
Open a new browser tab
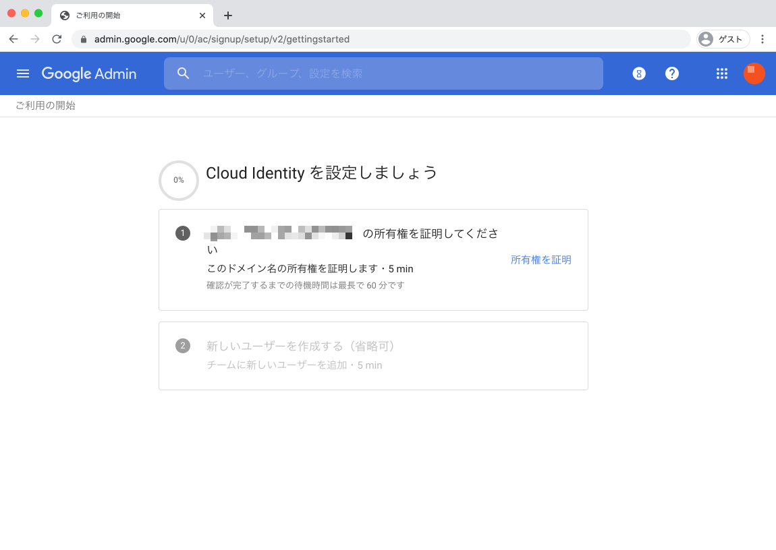[x=227, y=16]
